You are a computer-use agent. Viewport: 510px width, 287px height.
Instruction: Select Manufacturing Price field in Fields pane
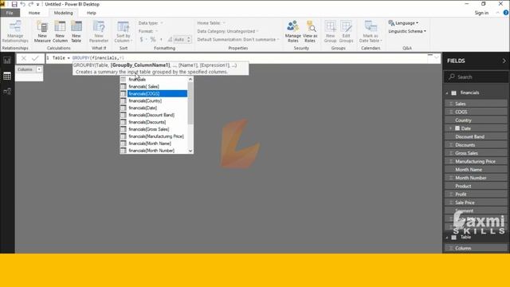477,161
